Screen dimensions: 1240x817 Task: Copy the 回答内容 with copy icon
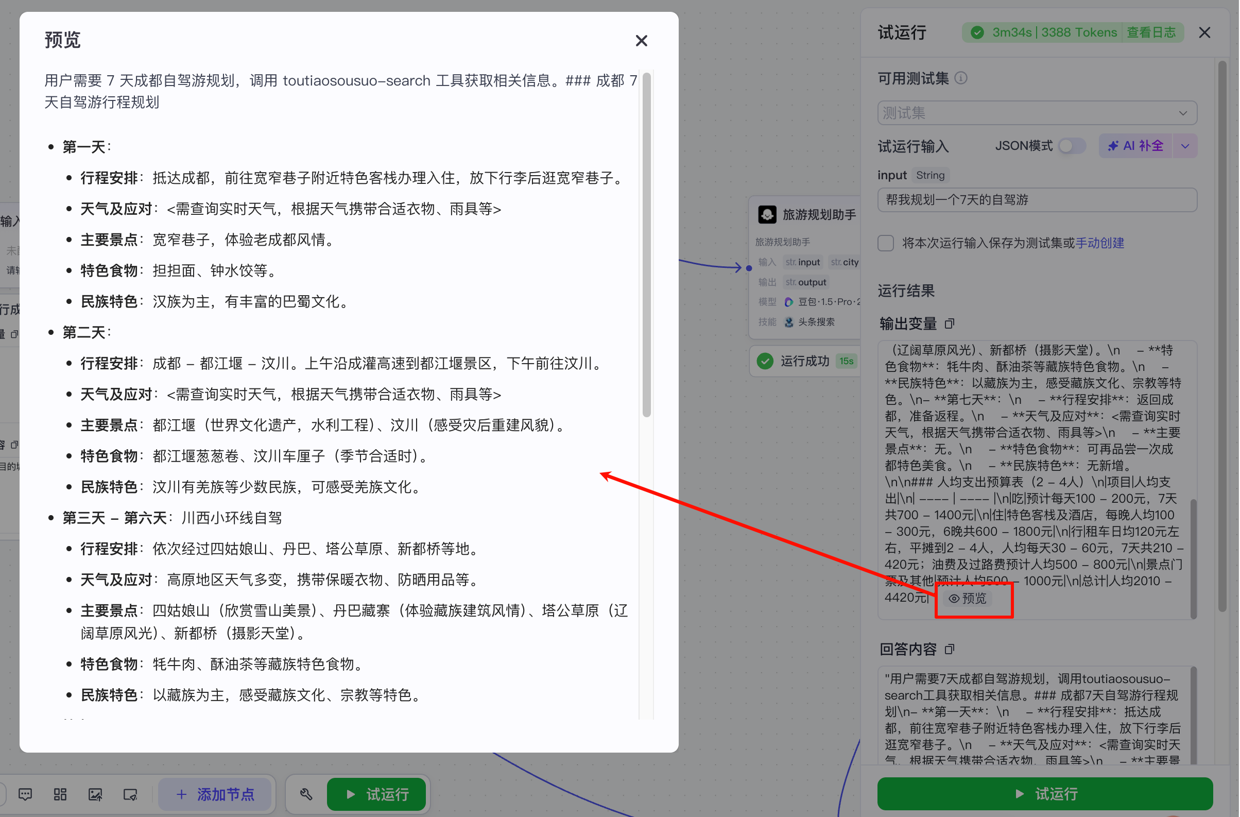(x=949, y=649)
